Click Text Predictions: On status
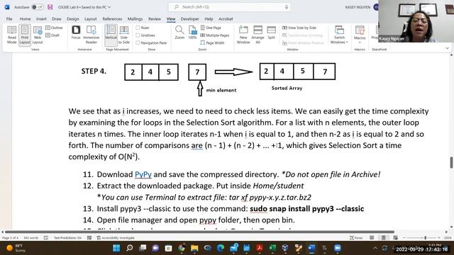 click(x=67, y=238)
